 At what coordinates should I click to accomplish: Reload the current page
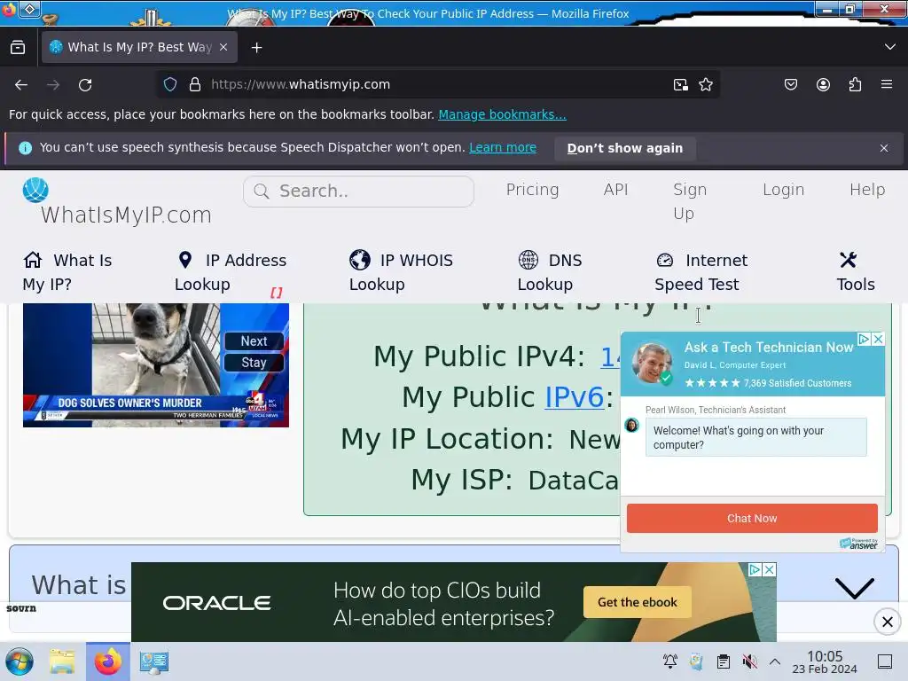point(85,84)
